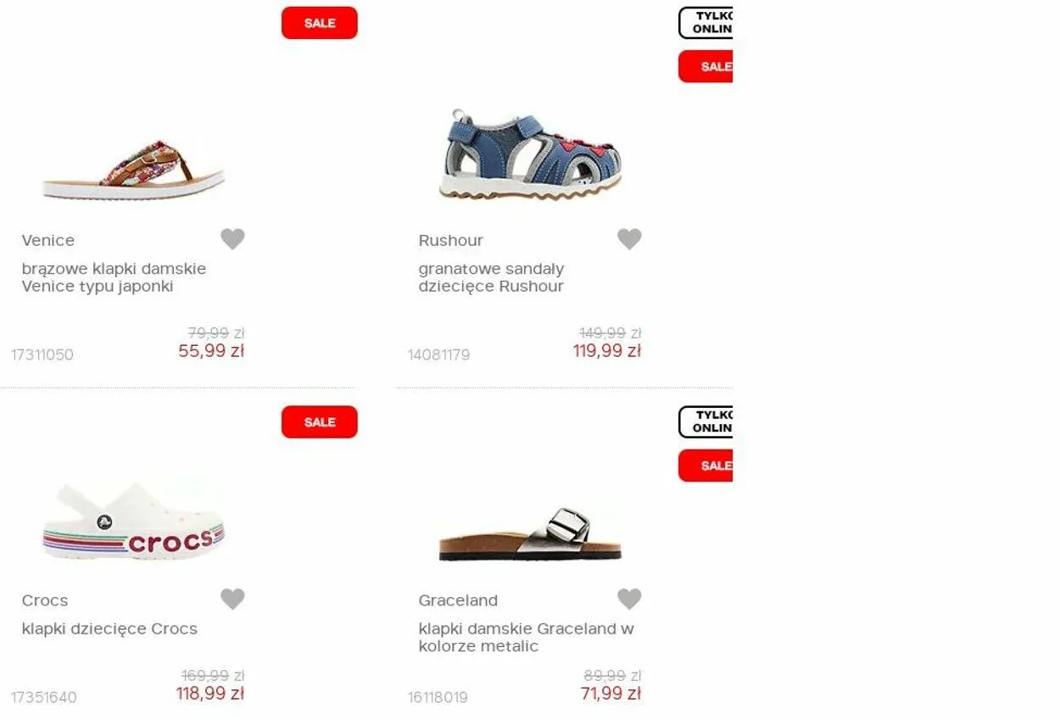Open 'brązowe klapki damskie Venice' product title
1060x720 pixels.
pos(114,277)
